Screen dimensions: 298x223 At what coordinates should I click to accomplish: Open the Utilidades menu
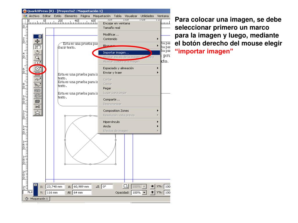(x=147, y=16)
